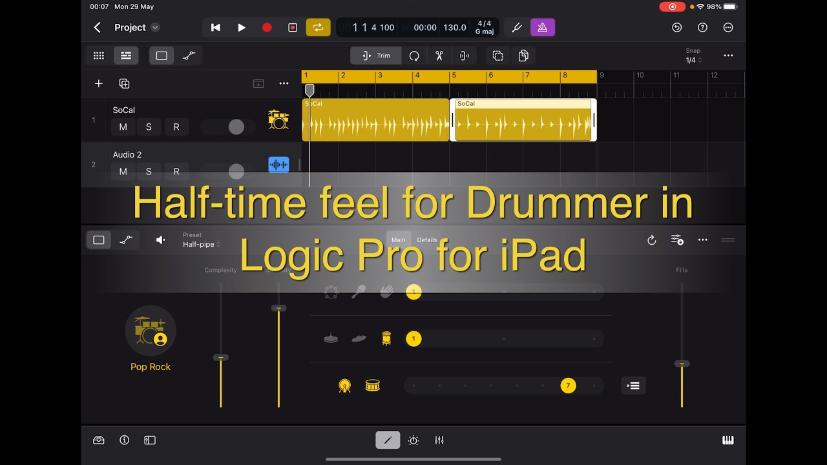The width and height of the screenshot is (827, 465).
Task: Tap the track import tray icon
Action: click(x=258, y=83)
